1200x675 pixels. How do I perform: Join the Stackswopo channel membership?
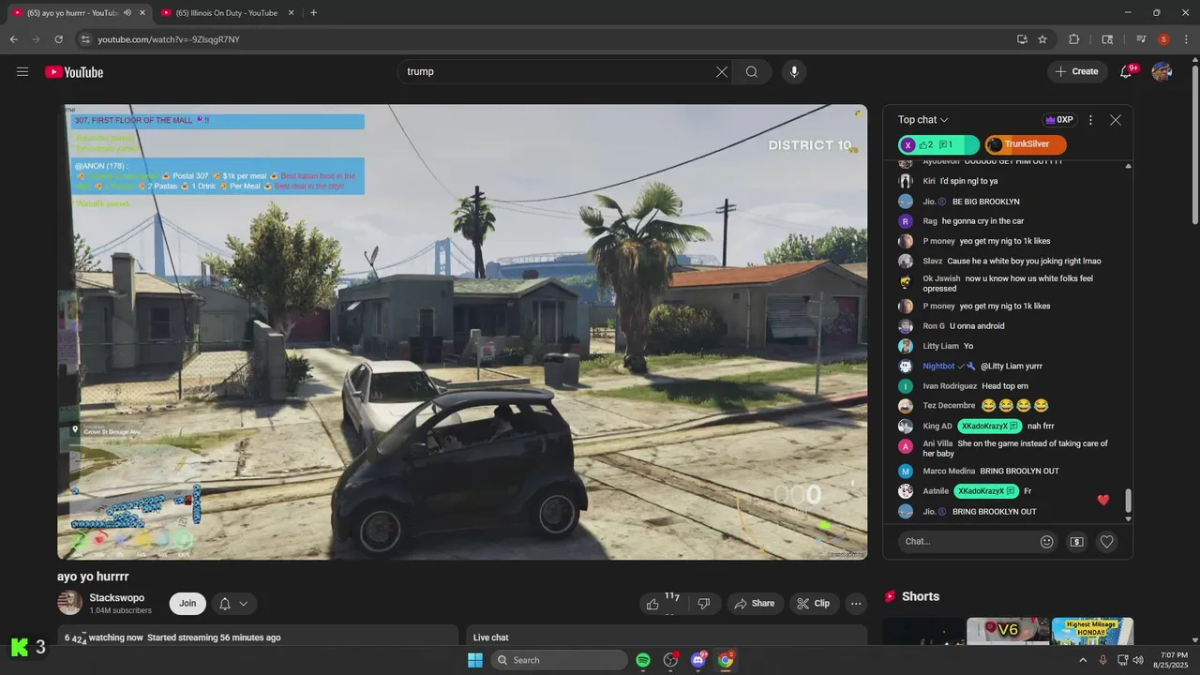187,604
